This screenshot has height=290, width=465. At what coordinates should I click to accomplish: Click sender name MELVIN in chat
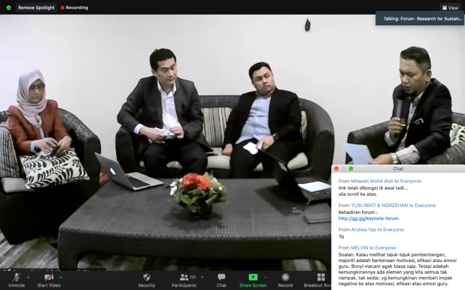(360, 248)
